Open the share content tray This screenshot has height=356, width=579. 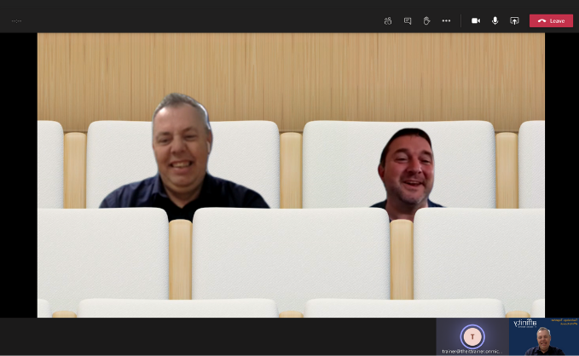[514, 21]
